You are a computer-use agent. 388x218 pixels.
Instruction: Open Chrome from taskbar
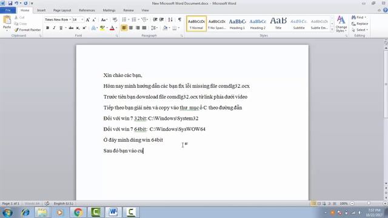point(78,213)
